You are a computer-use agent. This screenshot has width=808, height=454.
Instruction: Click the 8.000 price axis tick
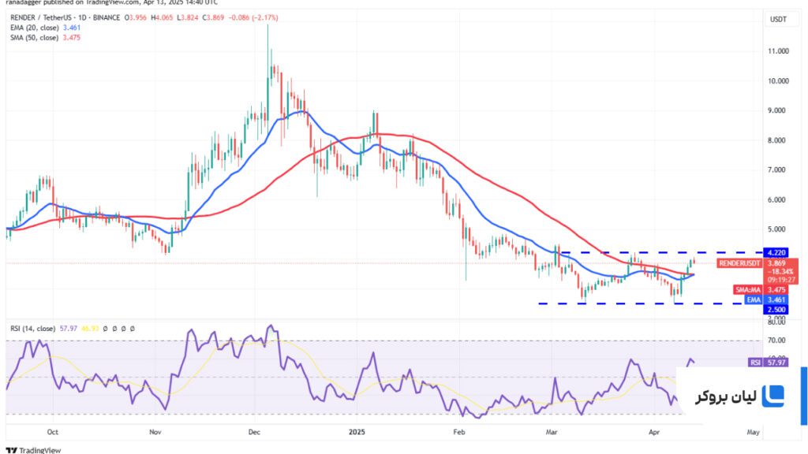tap(778, 140)
